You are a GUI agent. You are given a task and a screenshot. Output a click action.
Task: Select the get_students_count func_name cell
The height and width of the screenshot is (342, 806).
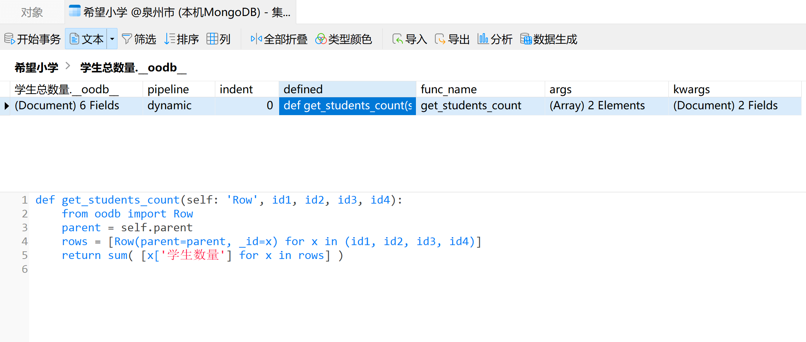click(x=480, y=106)
